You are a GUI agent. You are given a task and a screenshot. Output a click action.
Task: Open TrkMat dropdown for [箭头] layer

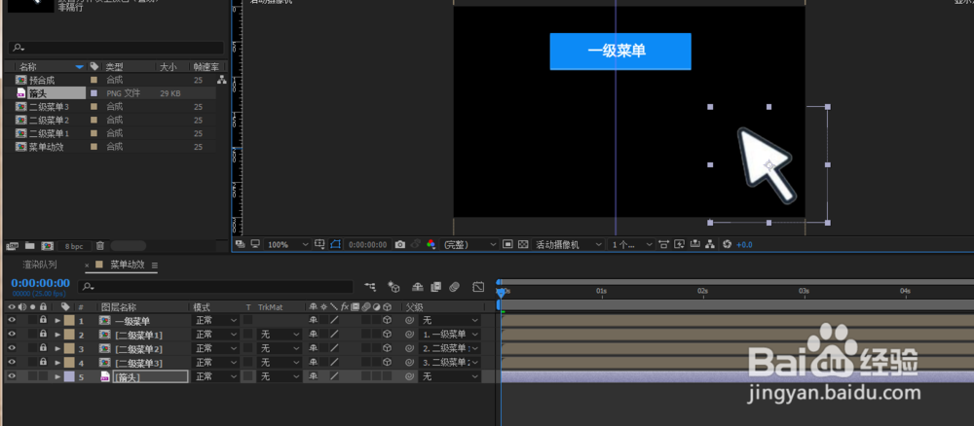280,376
